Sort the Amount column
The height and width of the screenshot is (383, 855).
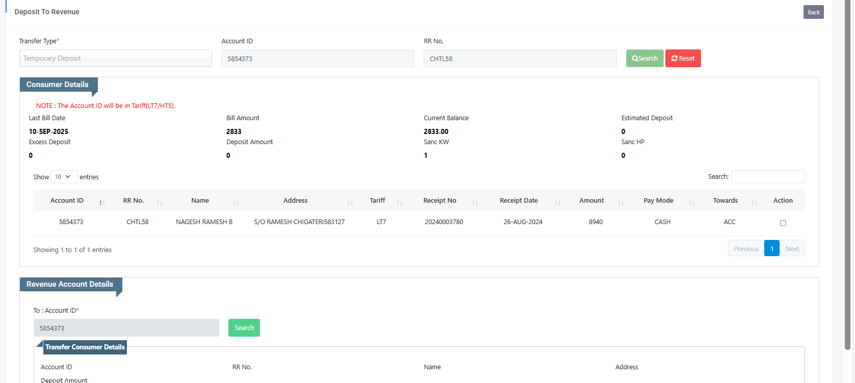[x=620, y=202]
